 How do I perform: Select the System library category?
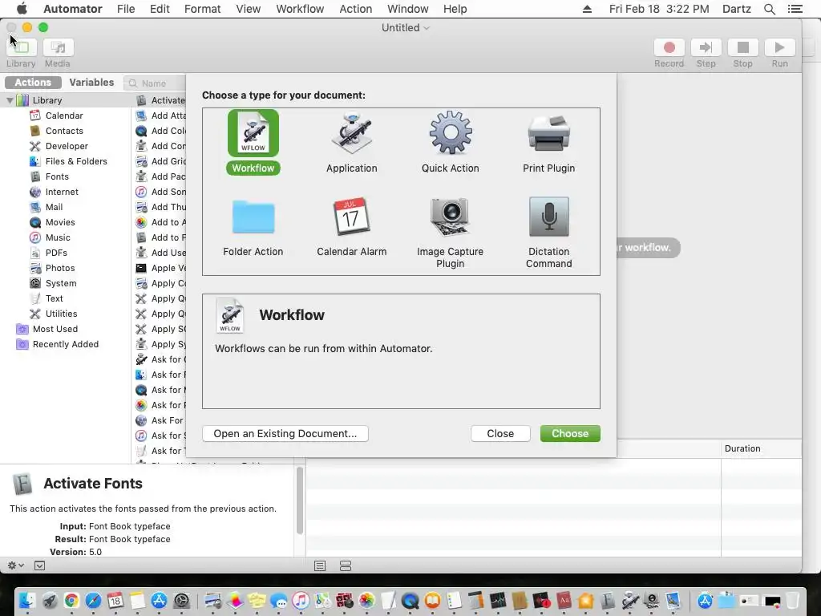coord(61,282)
